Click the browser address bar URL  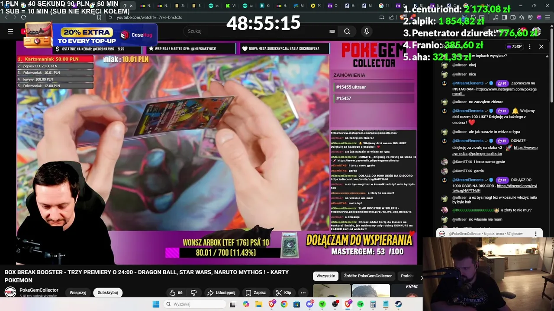(x=149, y=17)
